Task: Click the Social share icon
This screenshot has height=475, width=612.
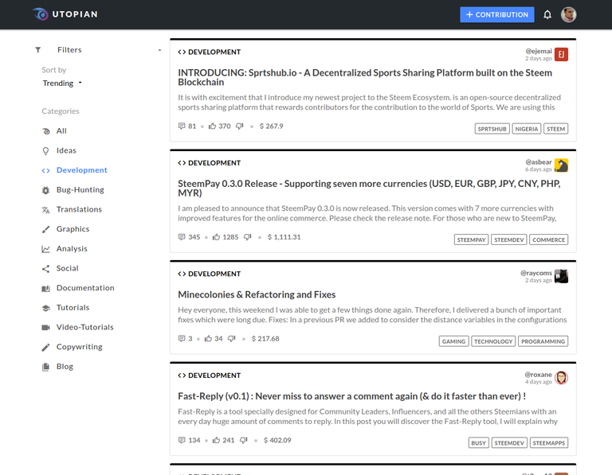Action: (x=45, y=268)
